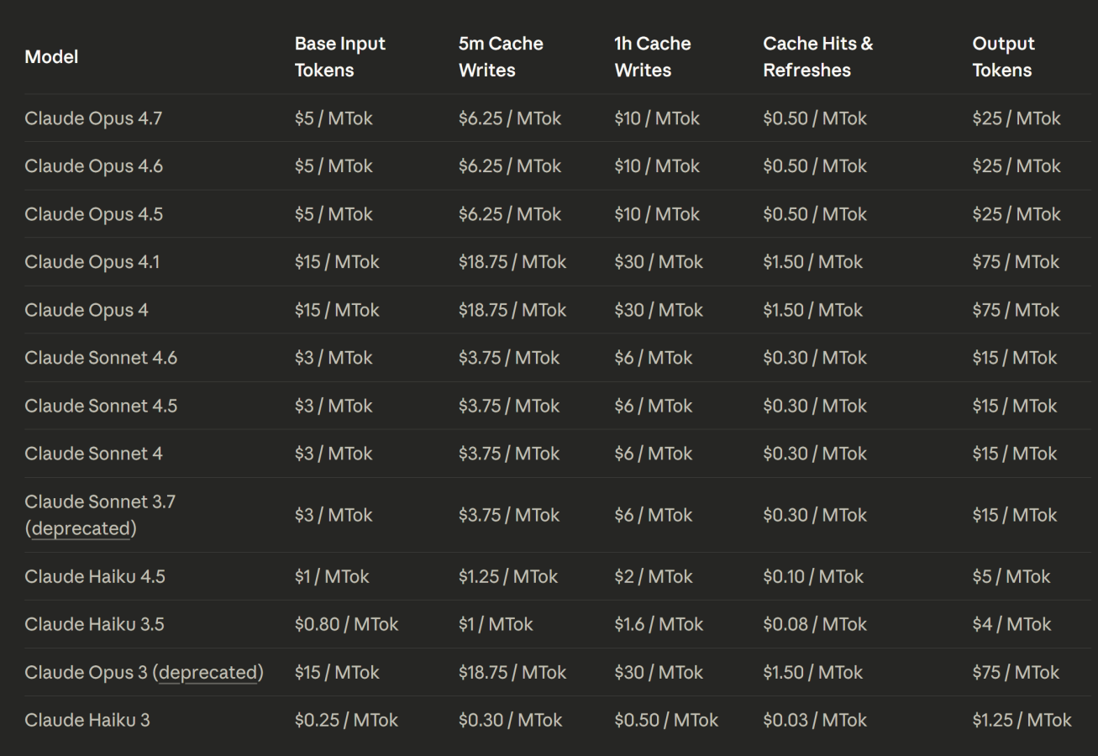Click the Output Tokens column header
The height and width of the screenshot is (756, 1098).
[x=1003, y=57]
